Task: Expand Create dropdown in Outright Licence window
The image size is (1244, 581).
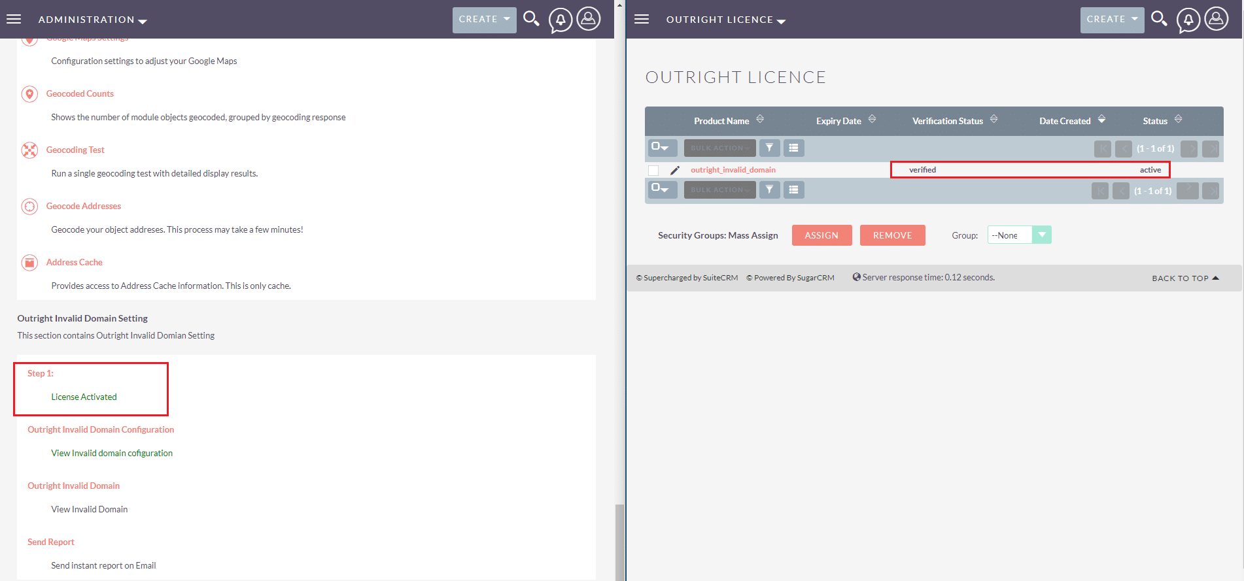Action: [x=1113, y=20]
